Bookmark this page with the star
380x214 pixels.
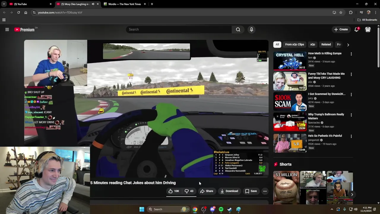341,12
